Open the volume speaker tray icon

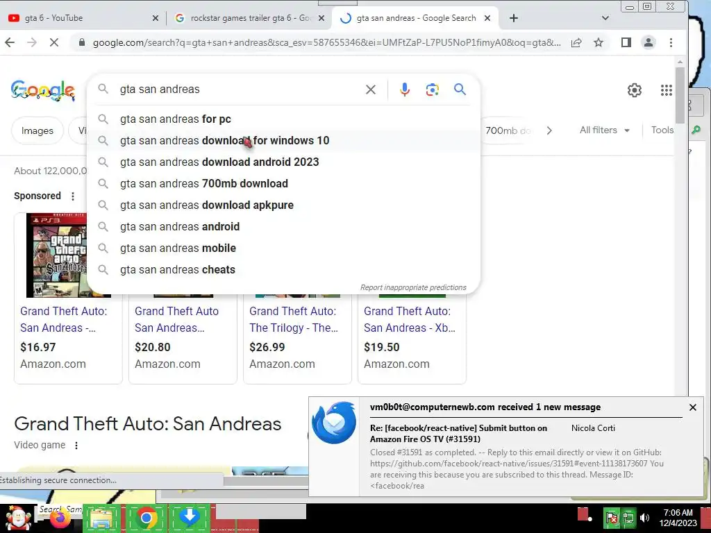tap(644, 518)
